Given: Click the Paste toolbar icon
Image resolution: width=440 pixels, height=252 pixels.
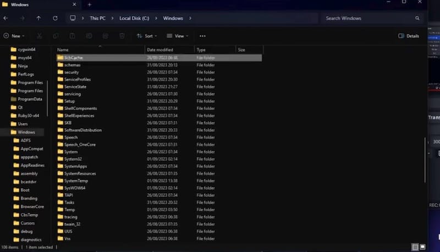Looking at the screenshot, I should tap(72, 36).
